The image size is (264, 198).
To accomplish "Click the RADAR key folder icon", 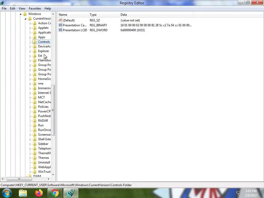I will tap(35, 121).
